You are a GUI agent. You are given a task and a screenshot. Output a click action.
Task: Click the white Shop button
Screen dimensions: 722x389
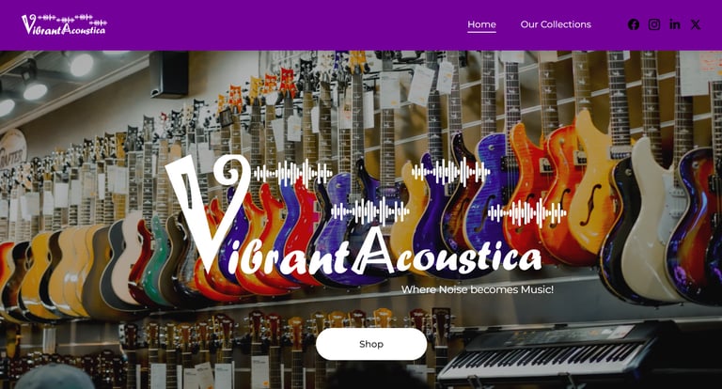point(371,344)
